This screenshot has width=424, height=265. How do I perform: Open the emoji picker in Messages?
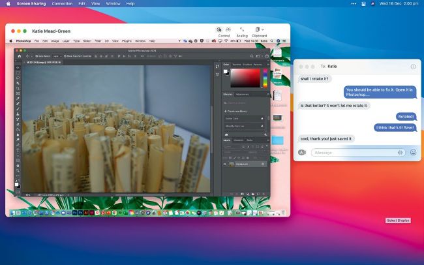(413, 152)
